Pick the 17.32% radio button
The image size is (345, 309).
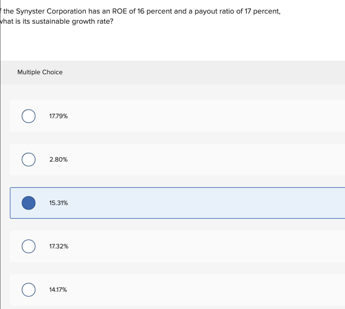(29, 246)
